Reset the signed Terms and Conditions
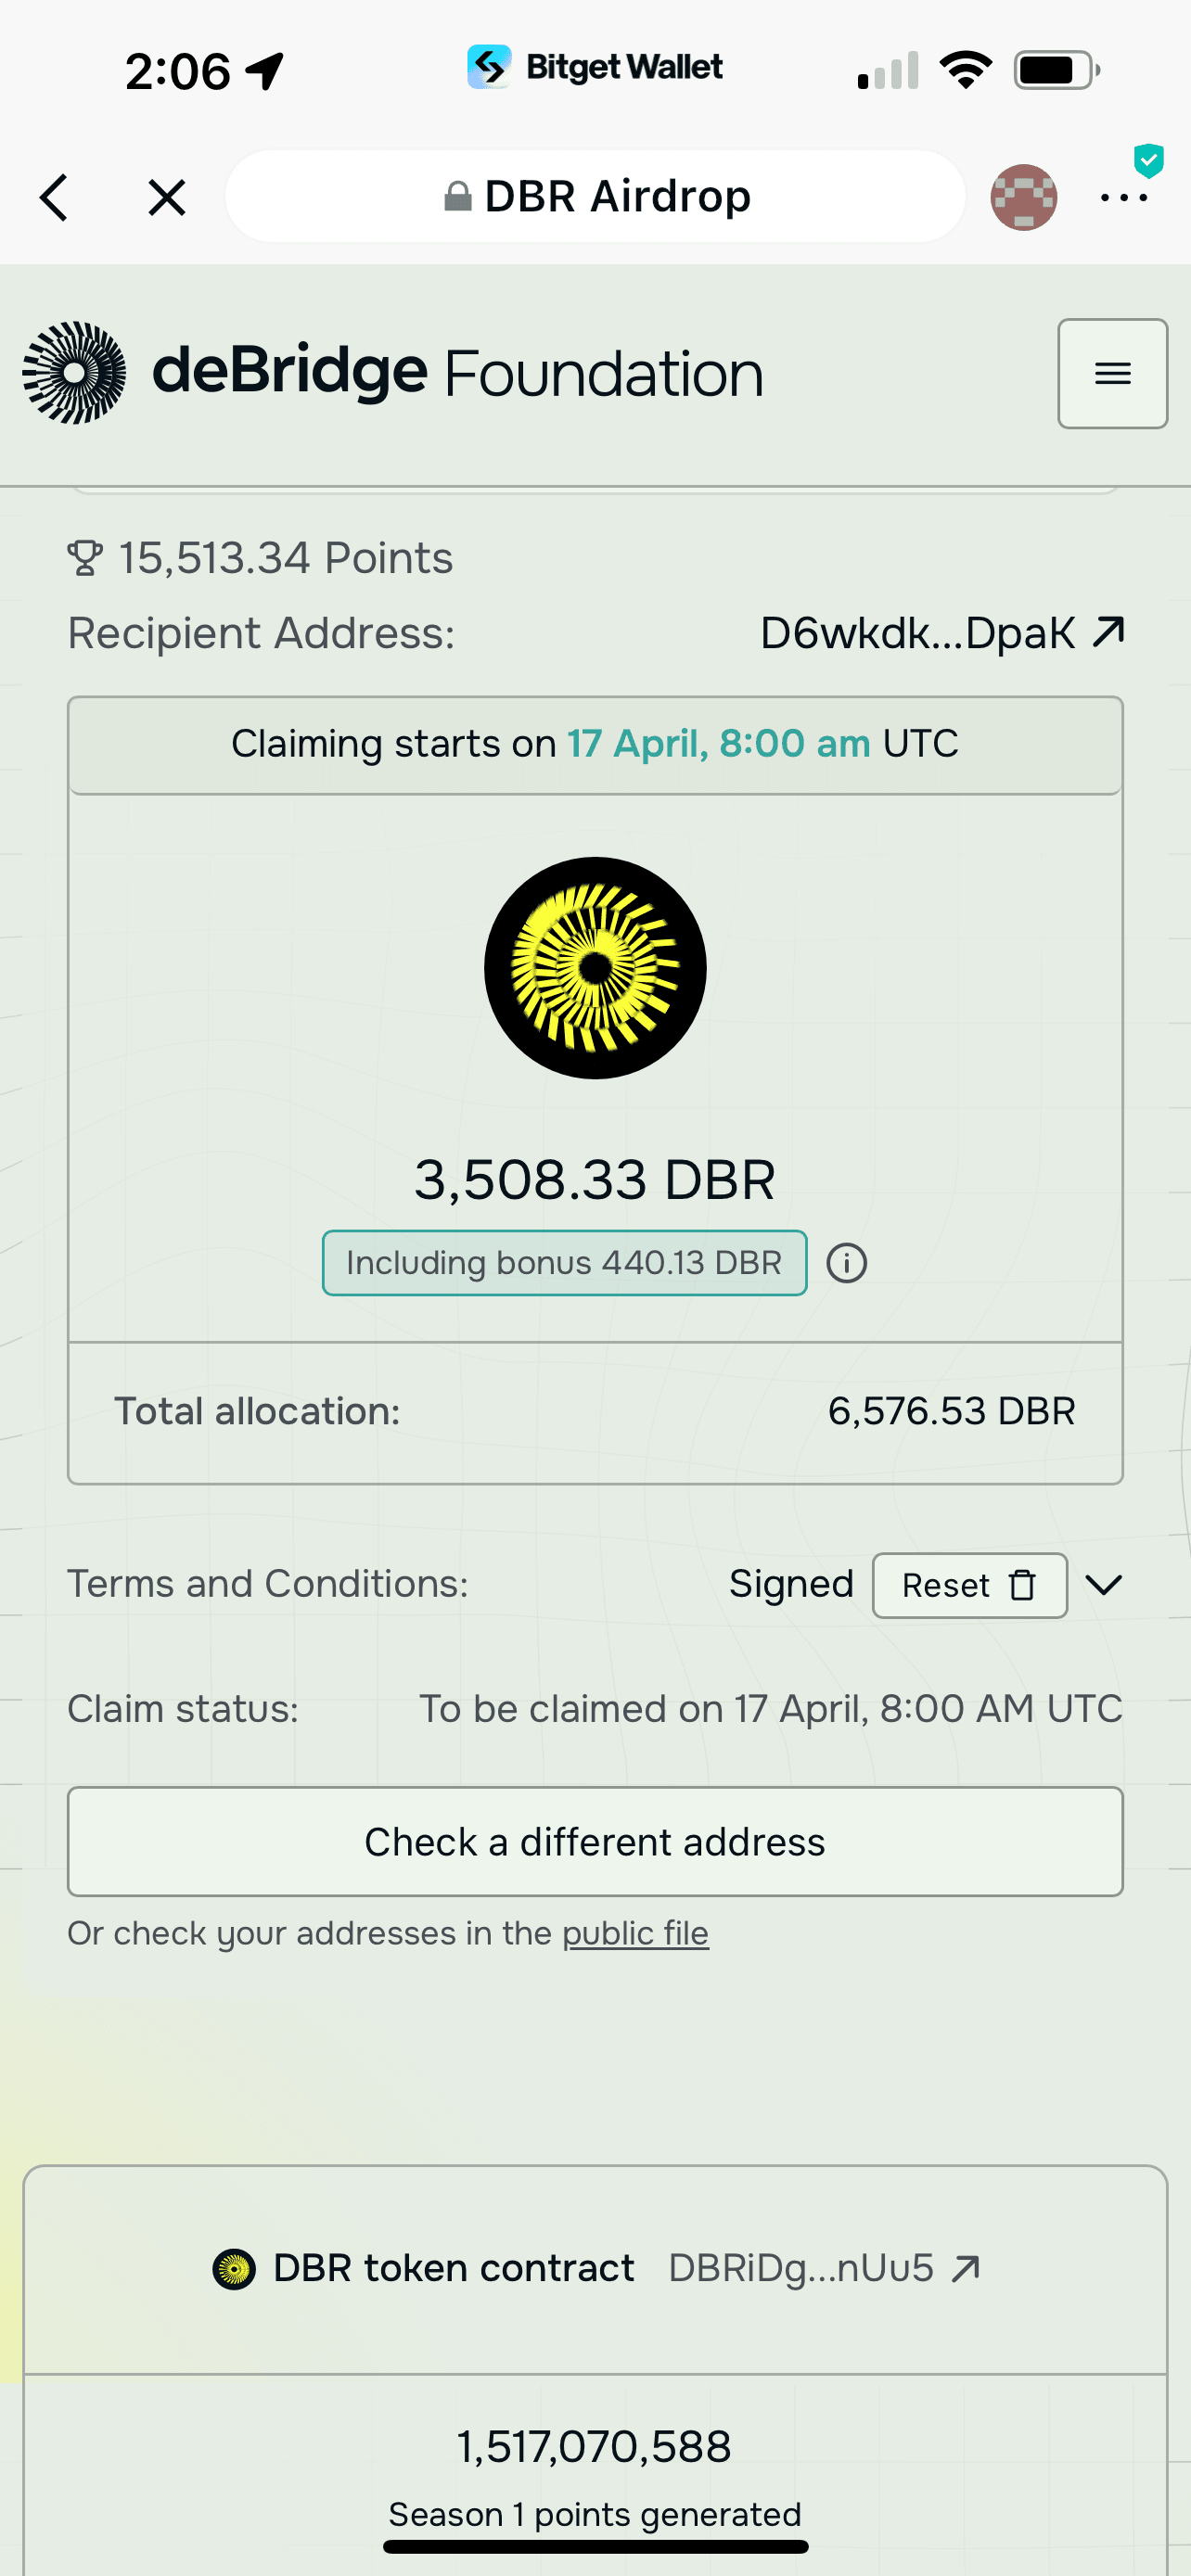This screenshot has width=1191, height=2576. (x=969, y=1585)
